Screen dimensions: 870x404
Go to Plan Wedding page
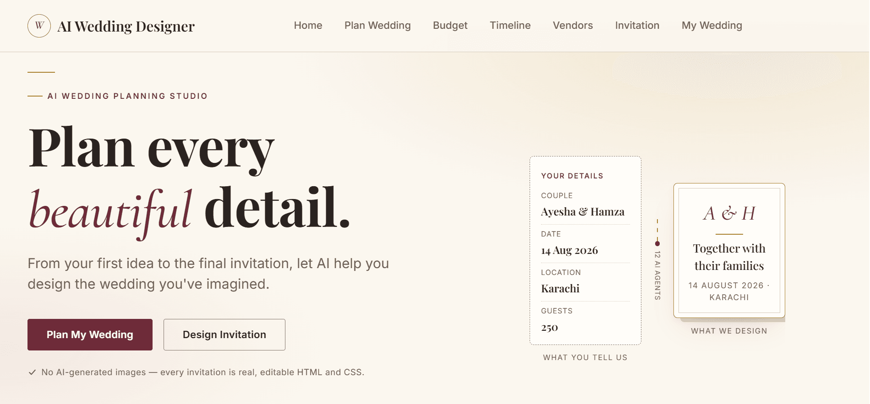point(378,26)
